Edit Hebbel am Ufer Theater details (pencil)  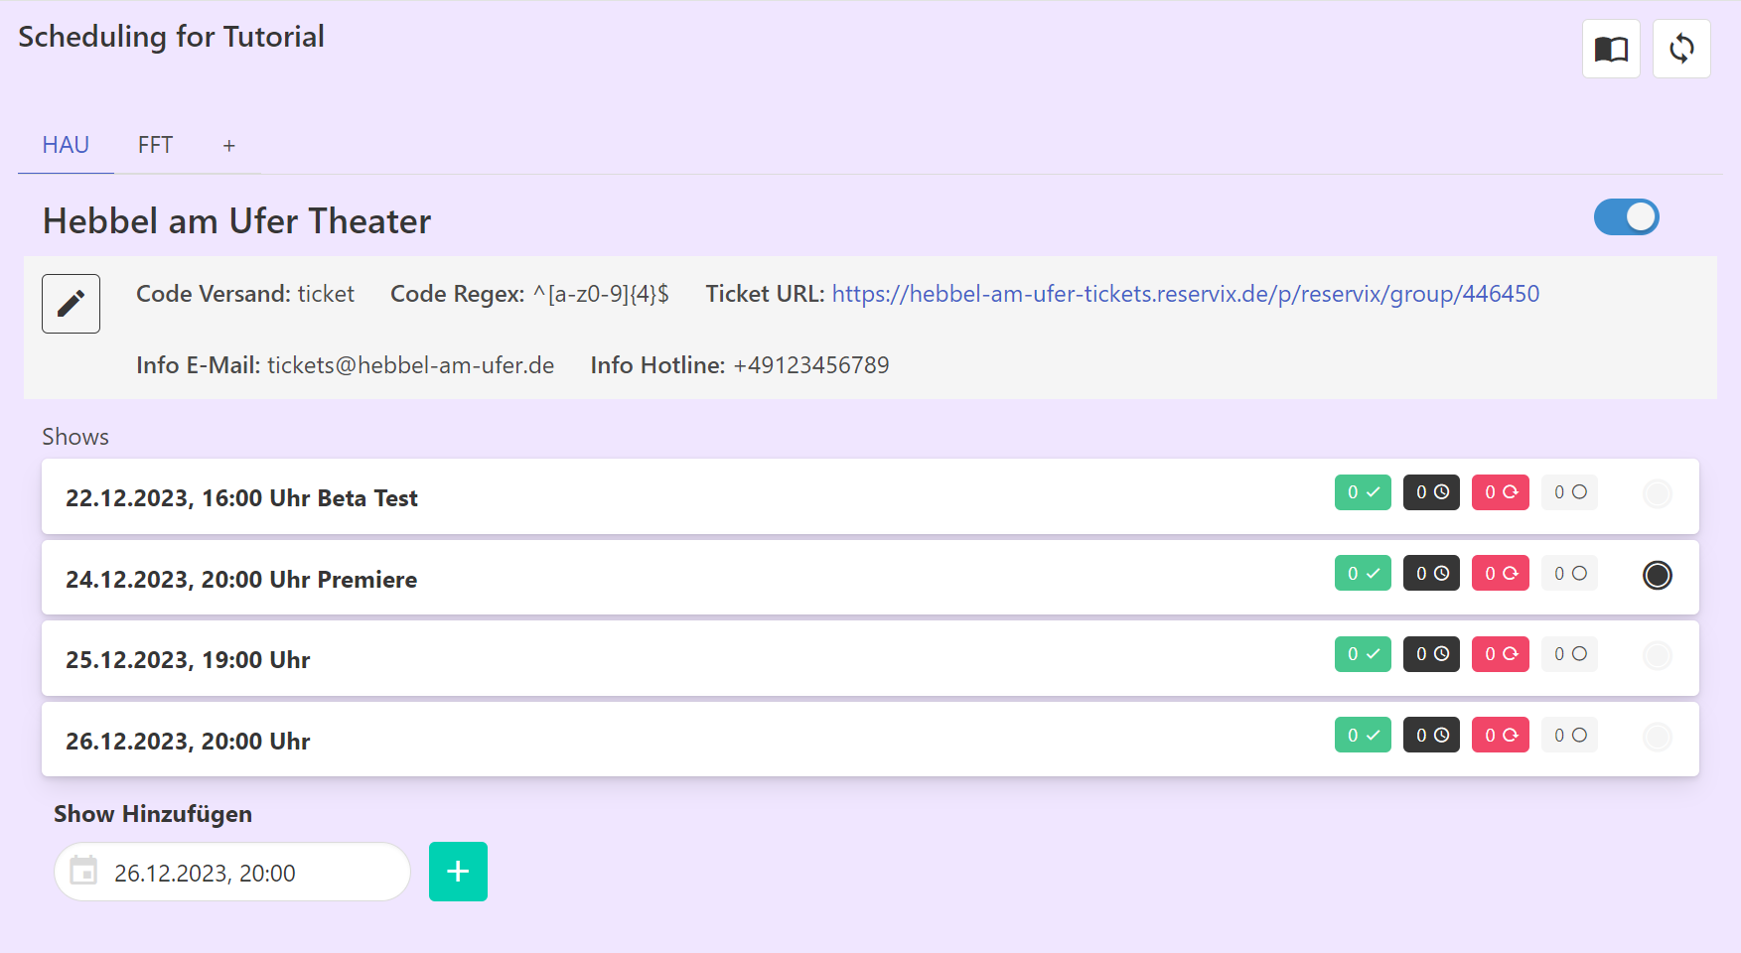click(71, 304)
